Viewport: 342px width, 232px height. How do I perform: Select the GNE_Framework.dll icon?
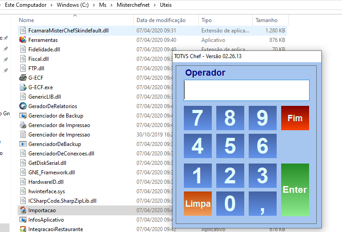23,173
